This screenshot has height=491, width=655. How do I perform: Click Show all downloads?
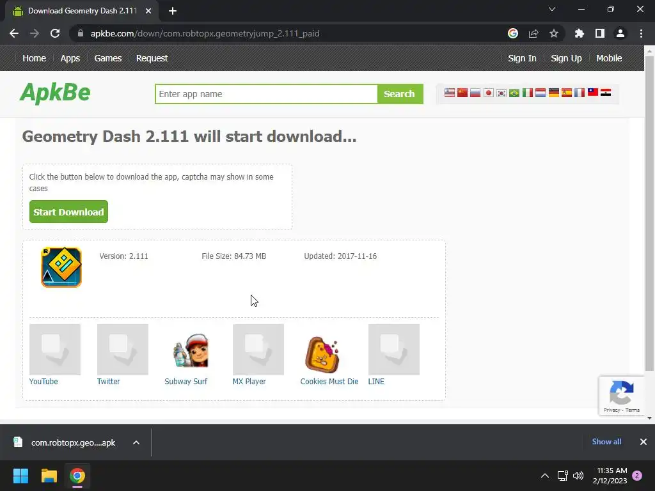click(x=606, y=442)
